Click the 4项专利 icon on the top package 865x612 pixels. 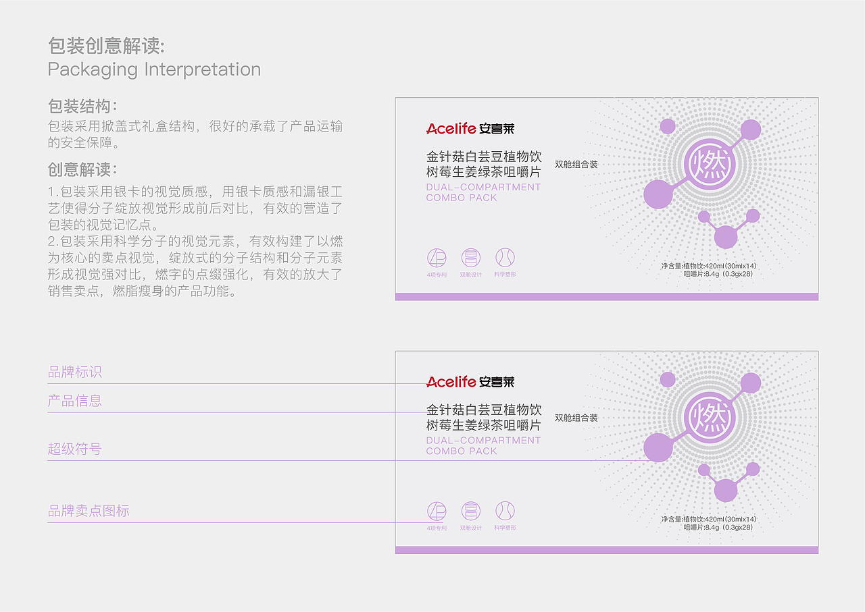click(437, 258)
